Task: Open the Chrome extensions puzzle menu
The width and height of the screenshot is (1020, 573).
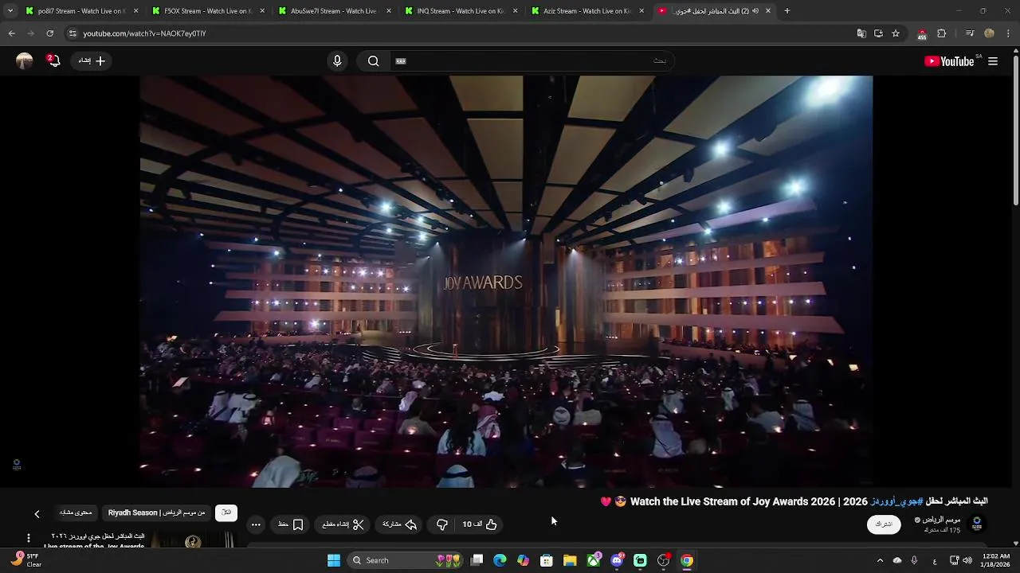Action: coord(942,33)
